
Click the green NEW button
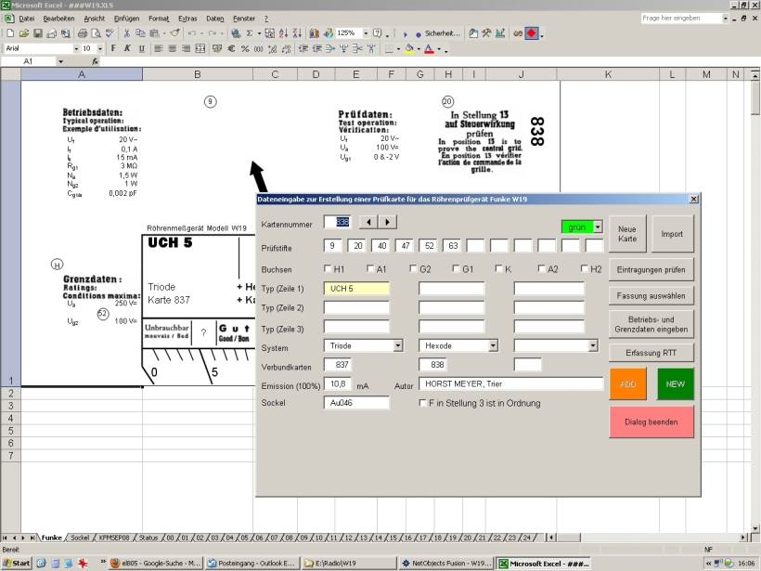pyautogui.click(x=675, y=384)
